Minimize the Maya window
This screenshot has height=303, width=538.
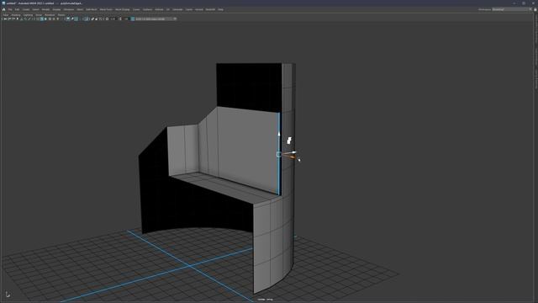514,3
